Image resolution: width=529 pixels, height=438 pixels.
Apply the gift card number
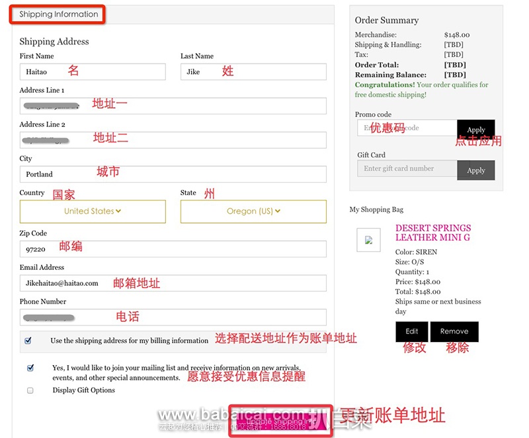point(475,170)
